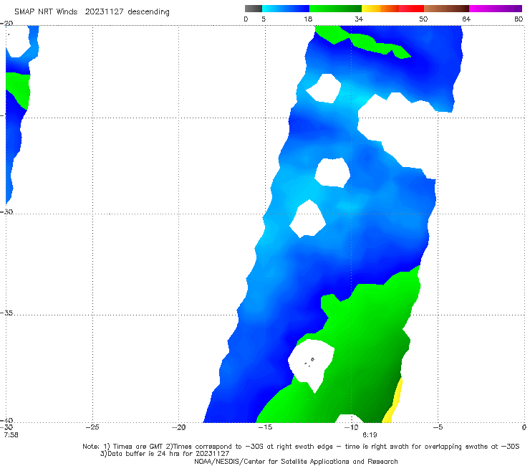Click the "18" label under the color bar
530x466 pixels.
[x=308, y=19]
